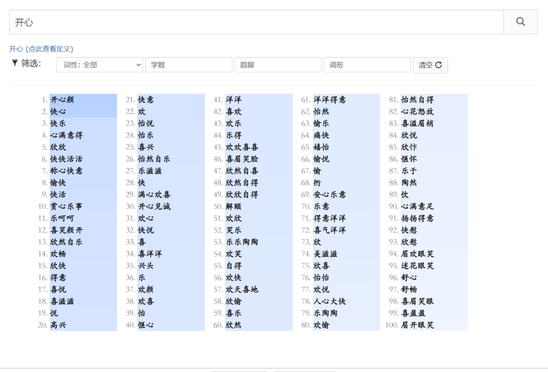This screenshot has height=372, width=548.
Task: Select the word 赏心乐事
Action: 66,207
